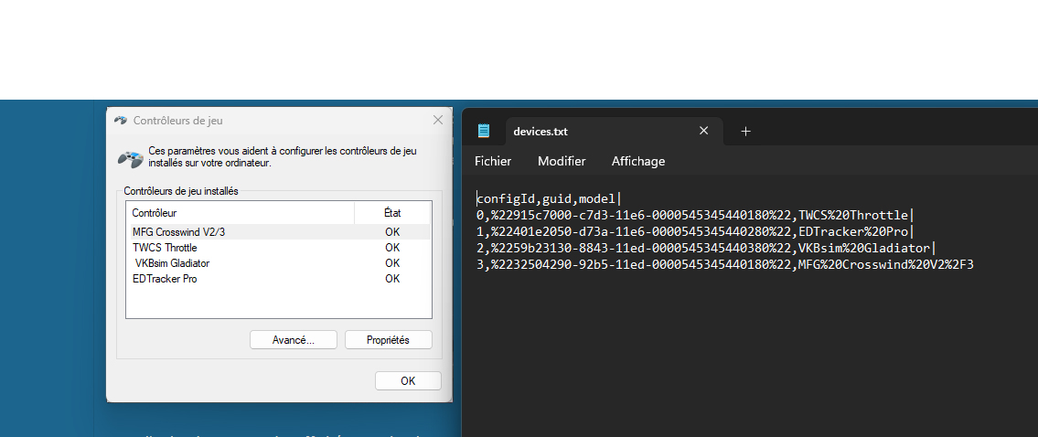Click the Contrôleurs de jeu installés group label
This screenshot has width=1038, height=437.
[181, 191]
